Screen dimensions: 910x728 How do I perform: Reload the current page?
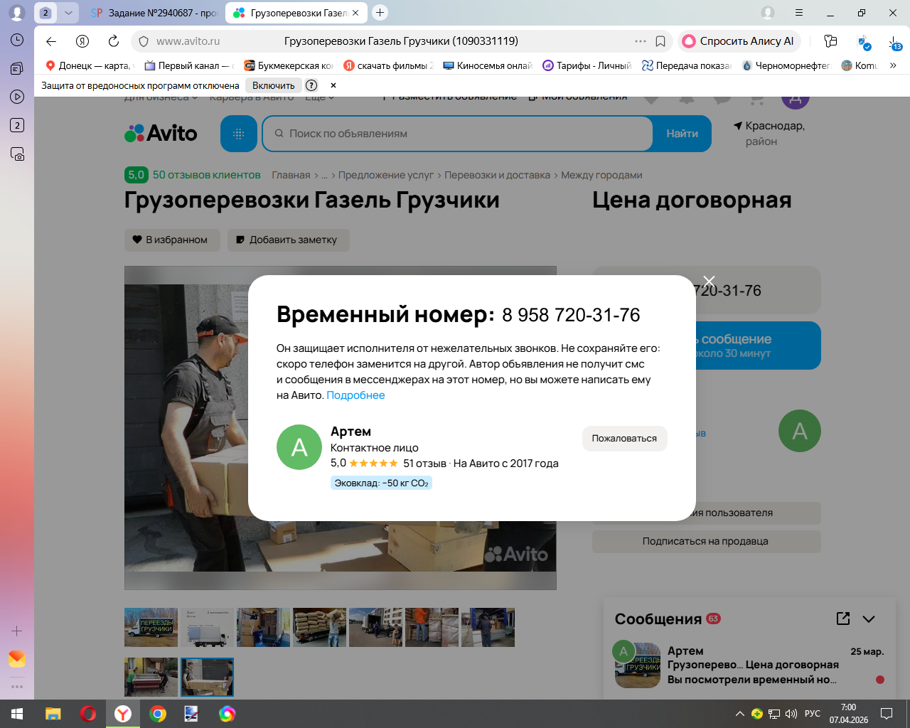click(x=114, y=41)
